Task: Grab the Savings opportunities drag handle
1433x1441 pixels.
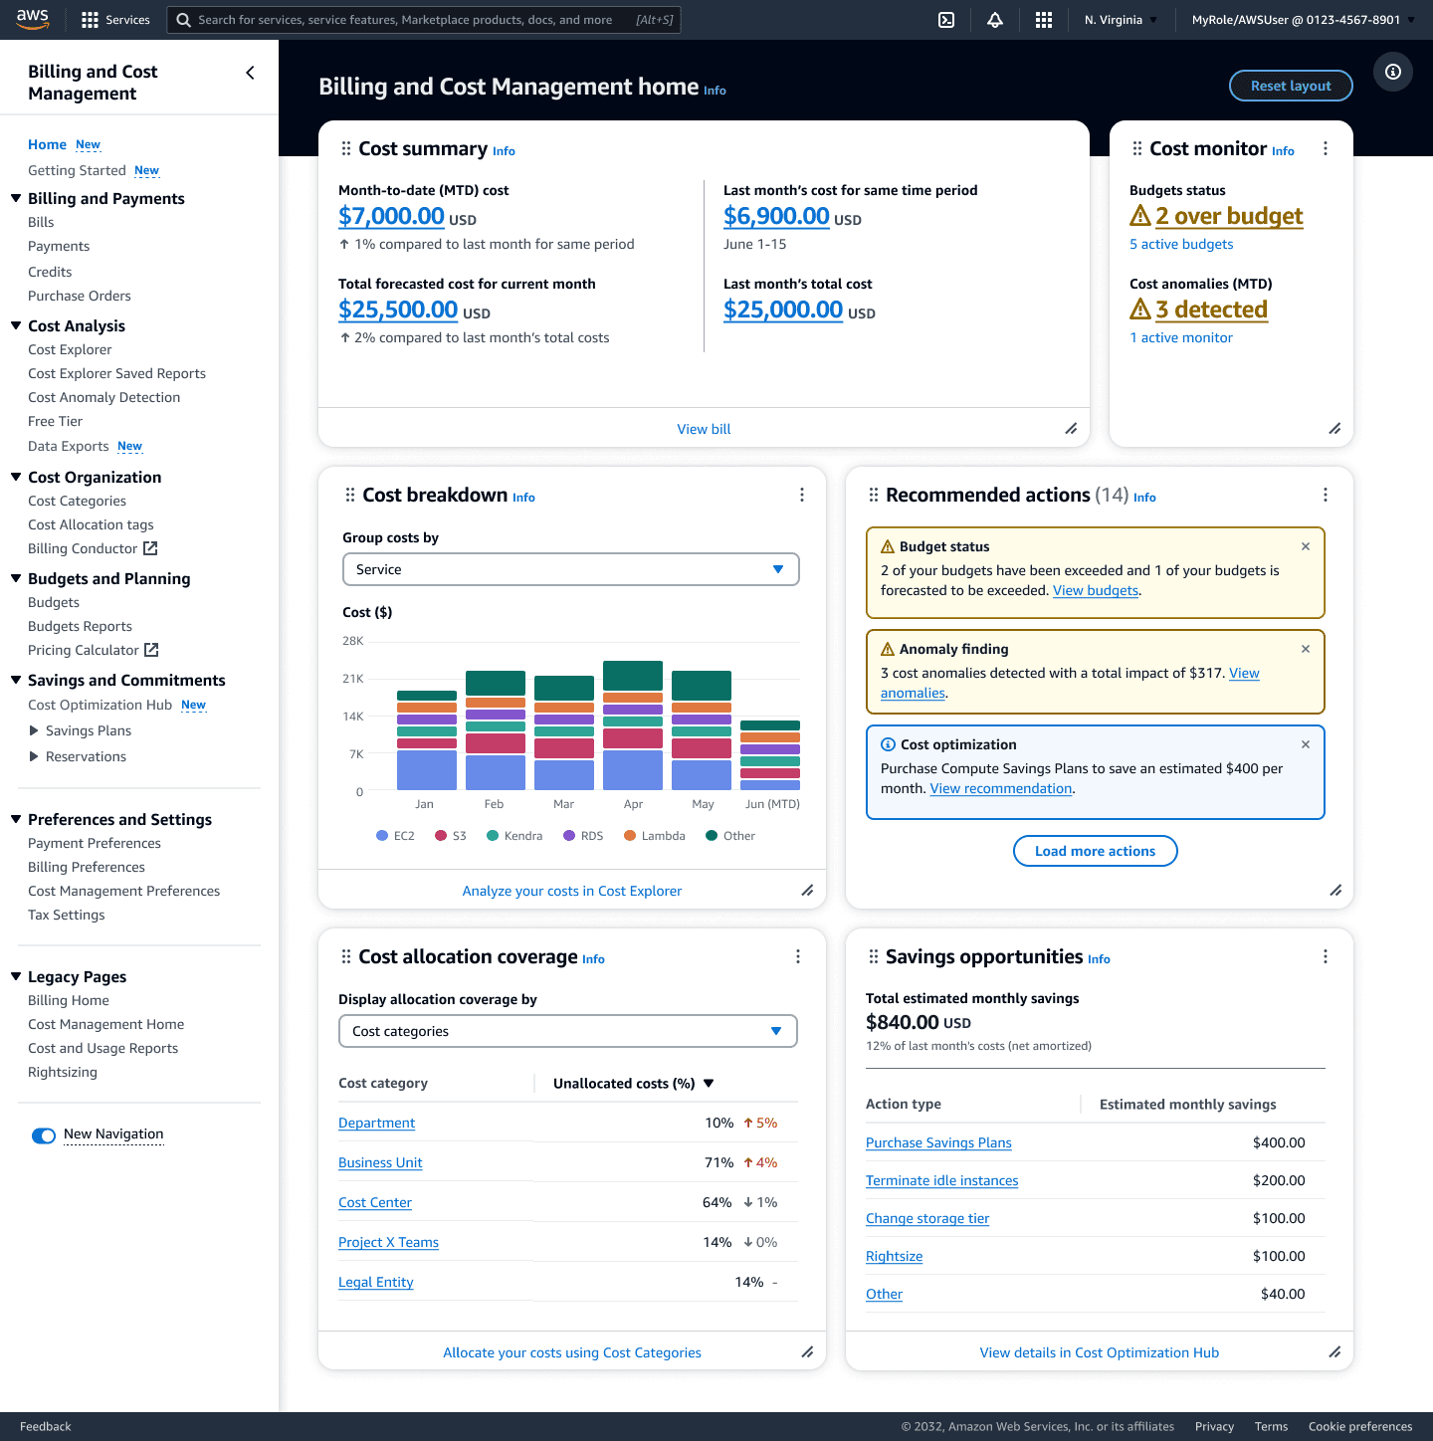Action: coord(874,956)
